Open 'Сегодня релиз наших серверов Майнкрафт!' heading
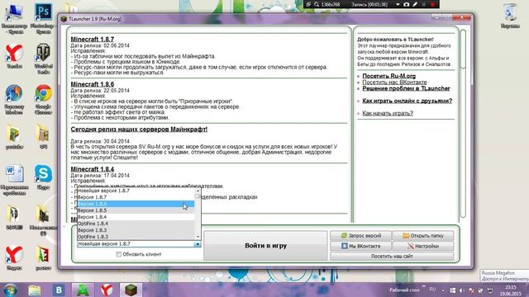 point(139,130)
